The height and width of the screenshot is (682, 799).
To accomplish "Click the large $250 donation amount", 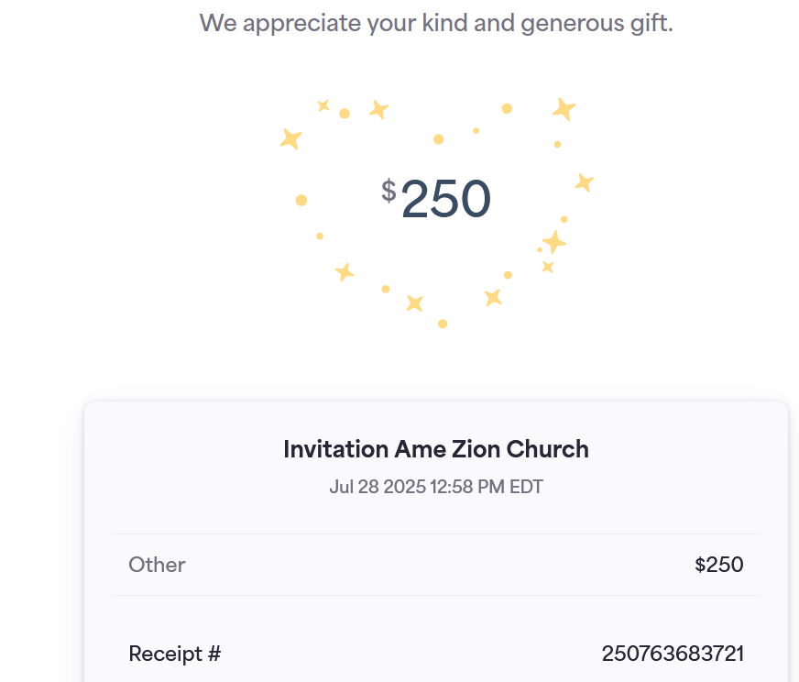I will tap(446, 199).
